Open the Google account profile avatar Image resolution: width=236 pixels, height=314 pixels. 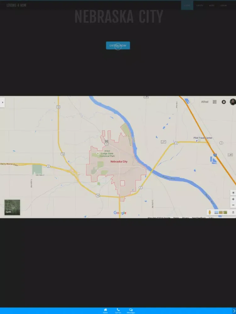(x=233, y=102)
